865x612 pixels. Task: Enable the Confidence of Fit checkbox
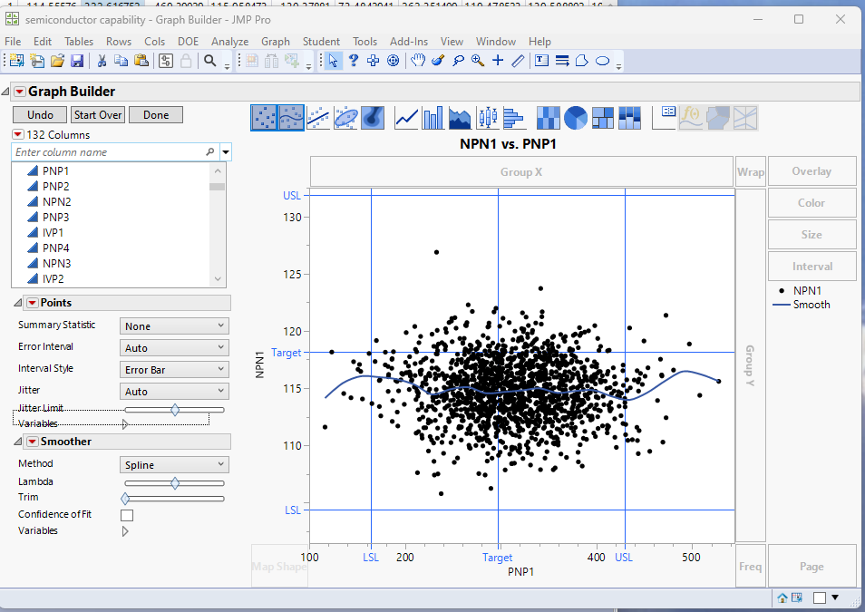pos(127,515)
